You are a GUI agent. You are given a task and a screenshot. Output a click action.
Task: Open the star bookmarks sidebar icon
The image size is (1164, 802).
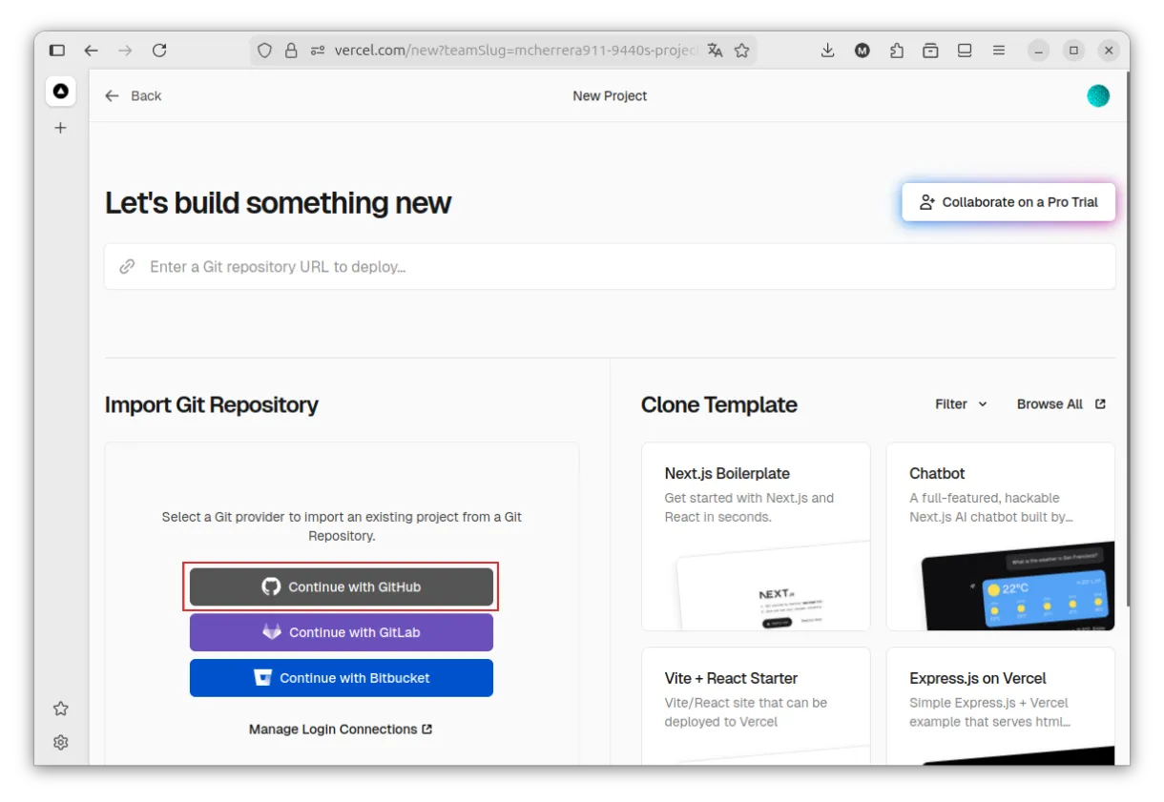(x=61, y=709)
